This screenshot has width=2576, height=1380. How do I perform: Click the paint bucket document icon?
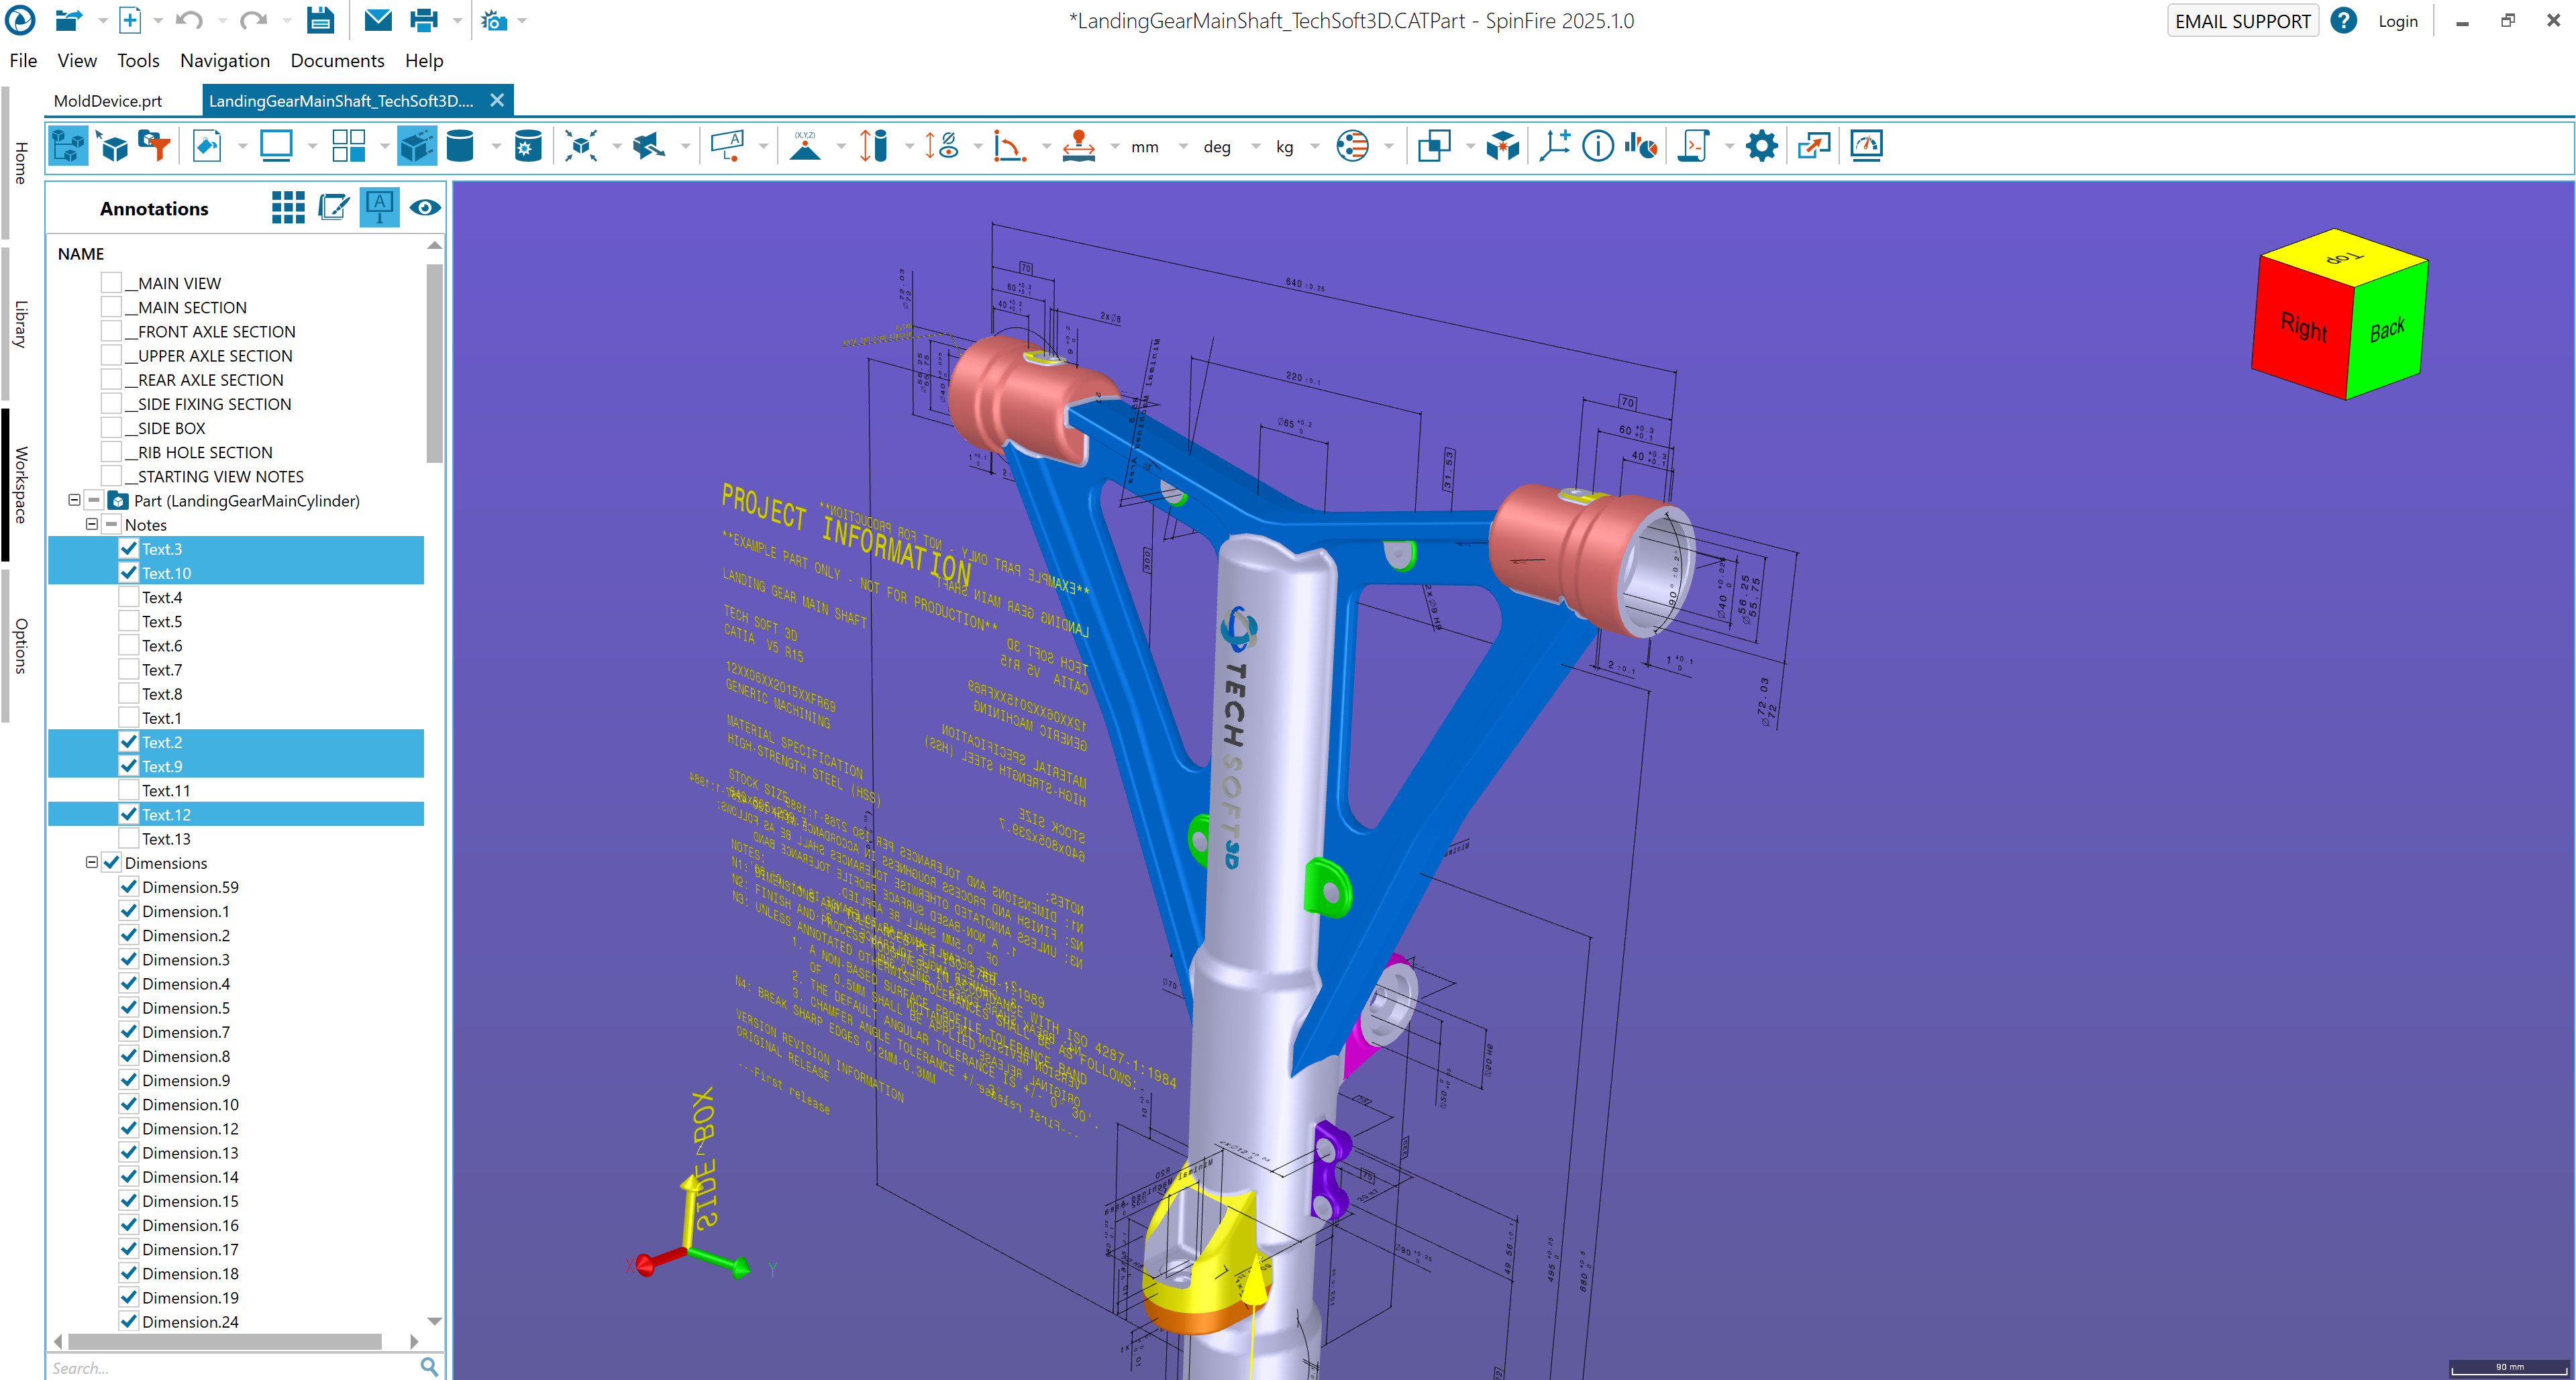[207, 146]
